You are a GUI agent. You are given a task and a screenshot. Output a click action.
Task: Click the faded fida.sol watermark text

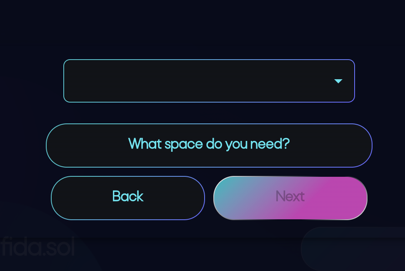pos(38,247)
